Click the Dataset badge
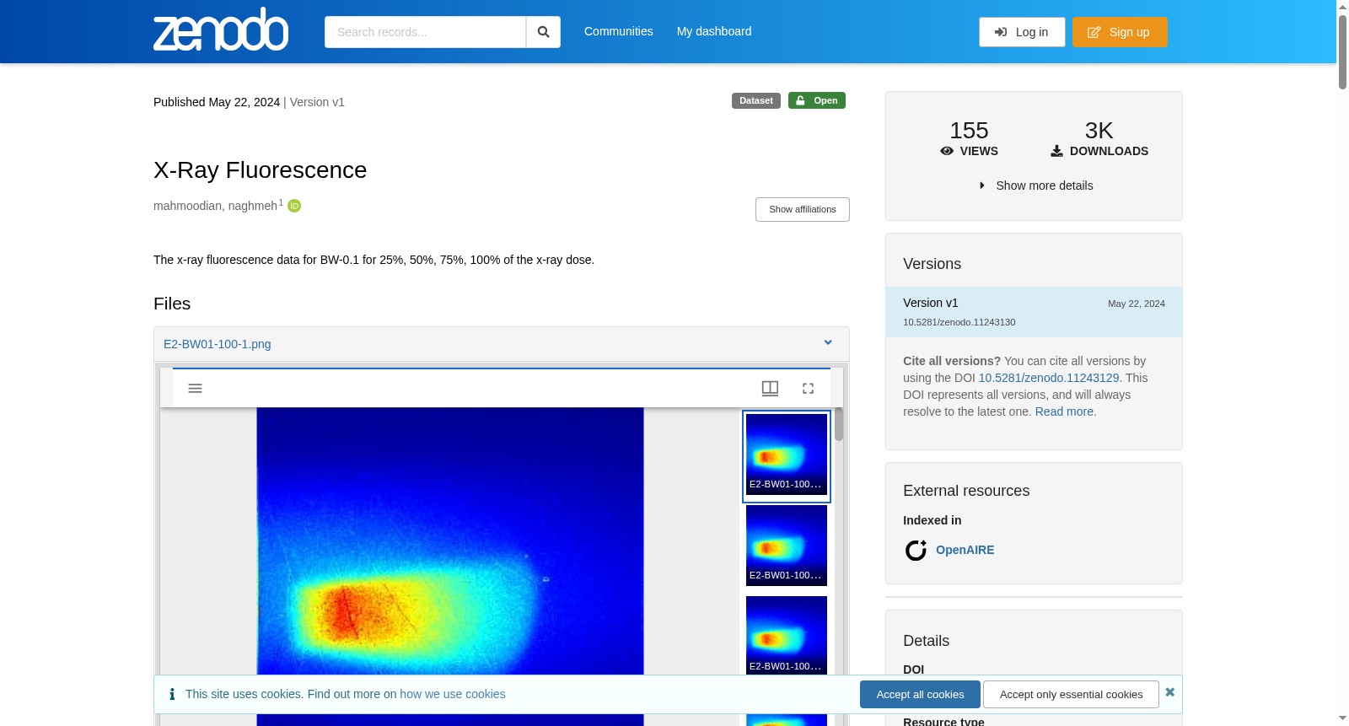Image resolution: width=1349 pixels, height=726 pixels. [x=756, y=100]
